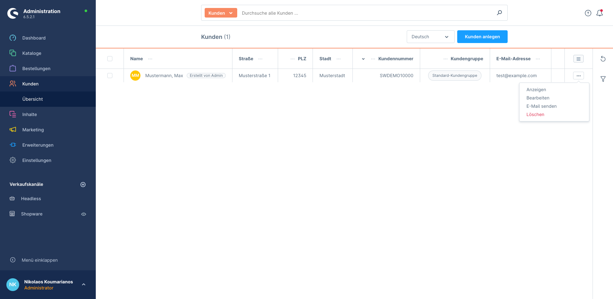The height and width of the screenshot is (299, 613).
Task: Open the Kataloge menu icon
Action: click(13, 53)
